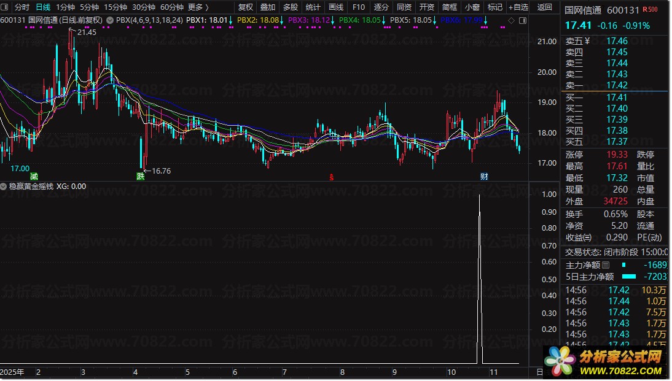The width and height of the screenshot is (672, 381).
Task: Click the first 14:56 trade row at 17.42
Action: point(616,290)
